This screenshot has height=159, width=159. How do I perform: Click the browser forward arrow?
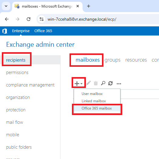coord(18,19)
